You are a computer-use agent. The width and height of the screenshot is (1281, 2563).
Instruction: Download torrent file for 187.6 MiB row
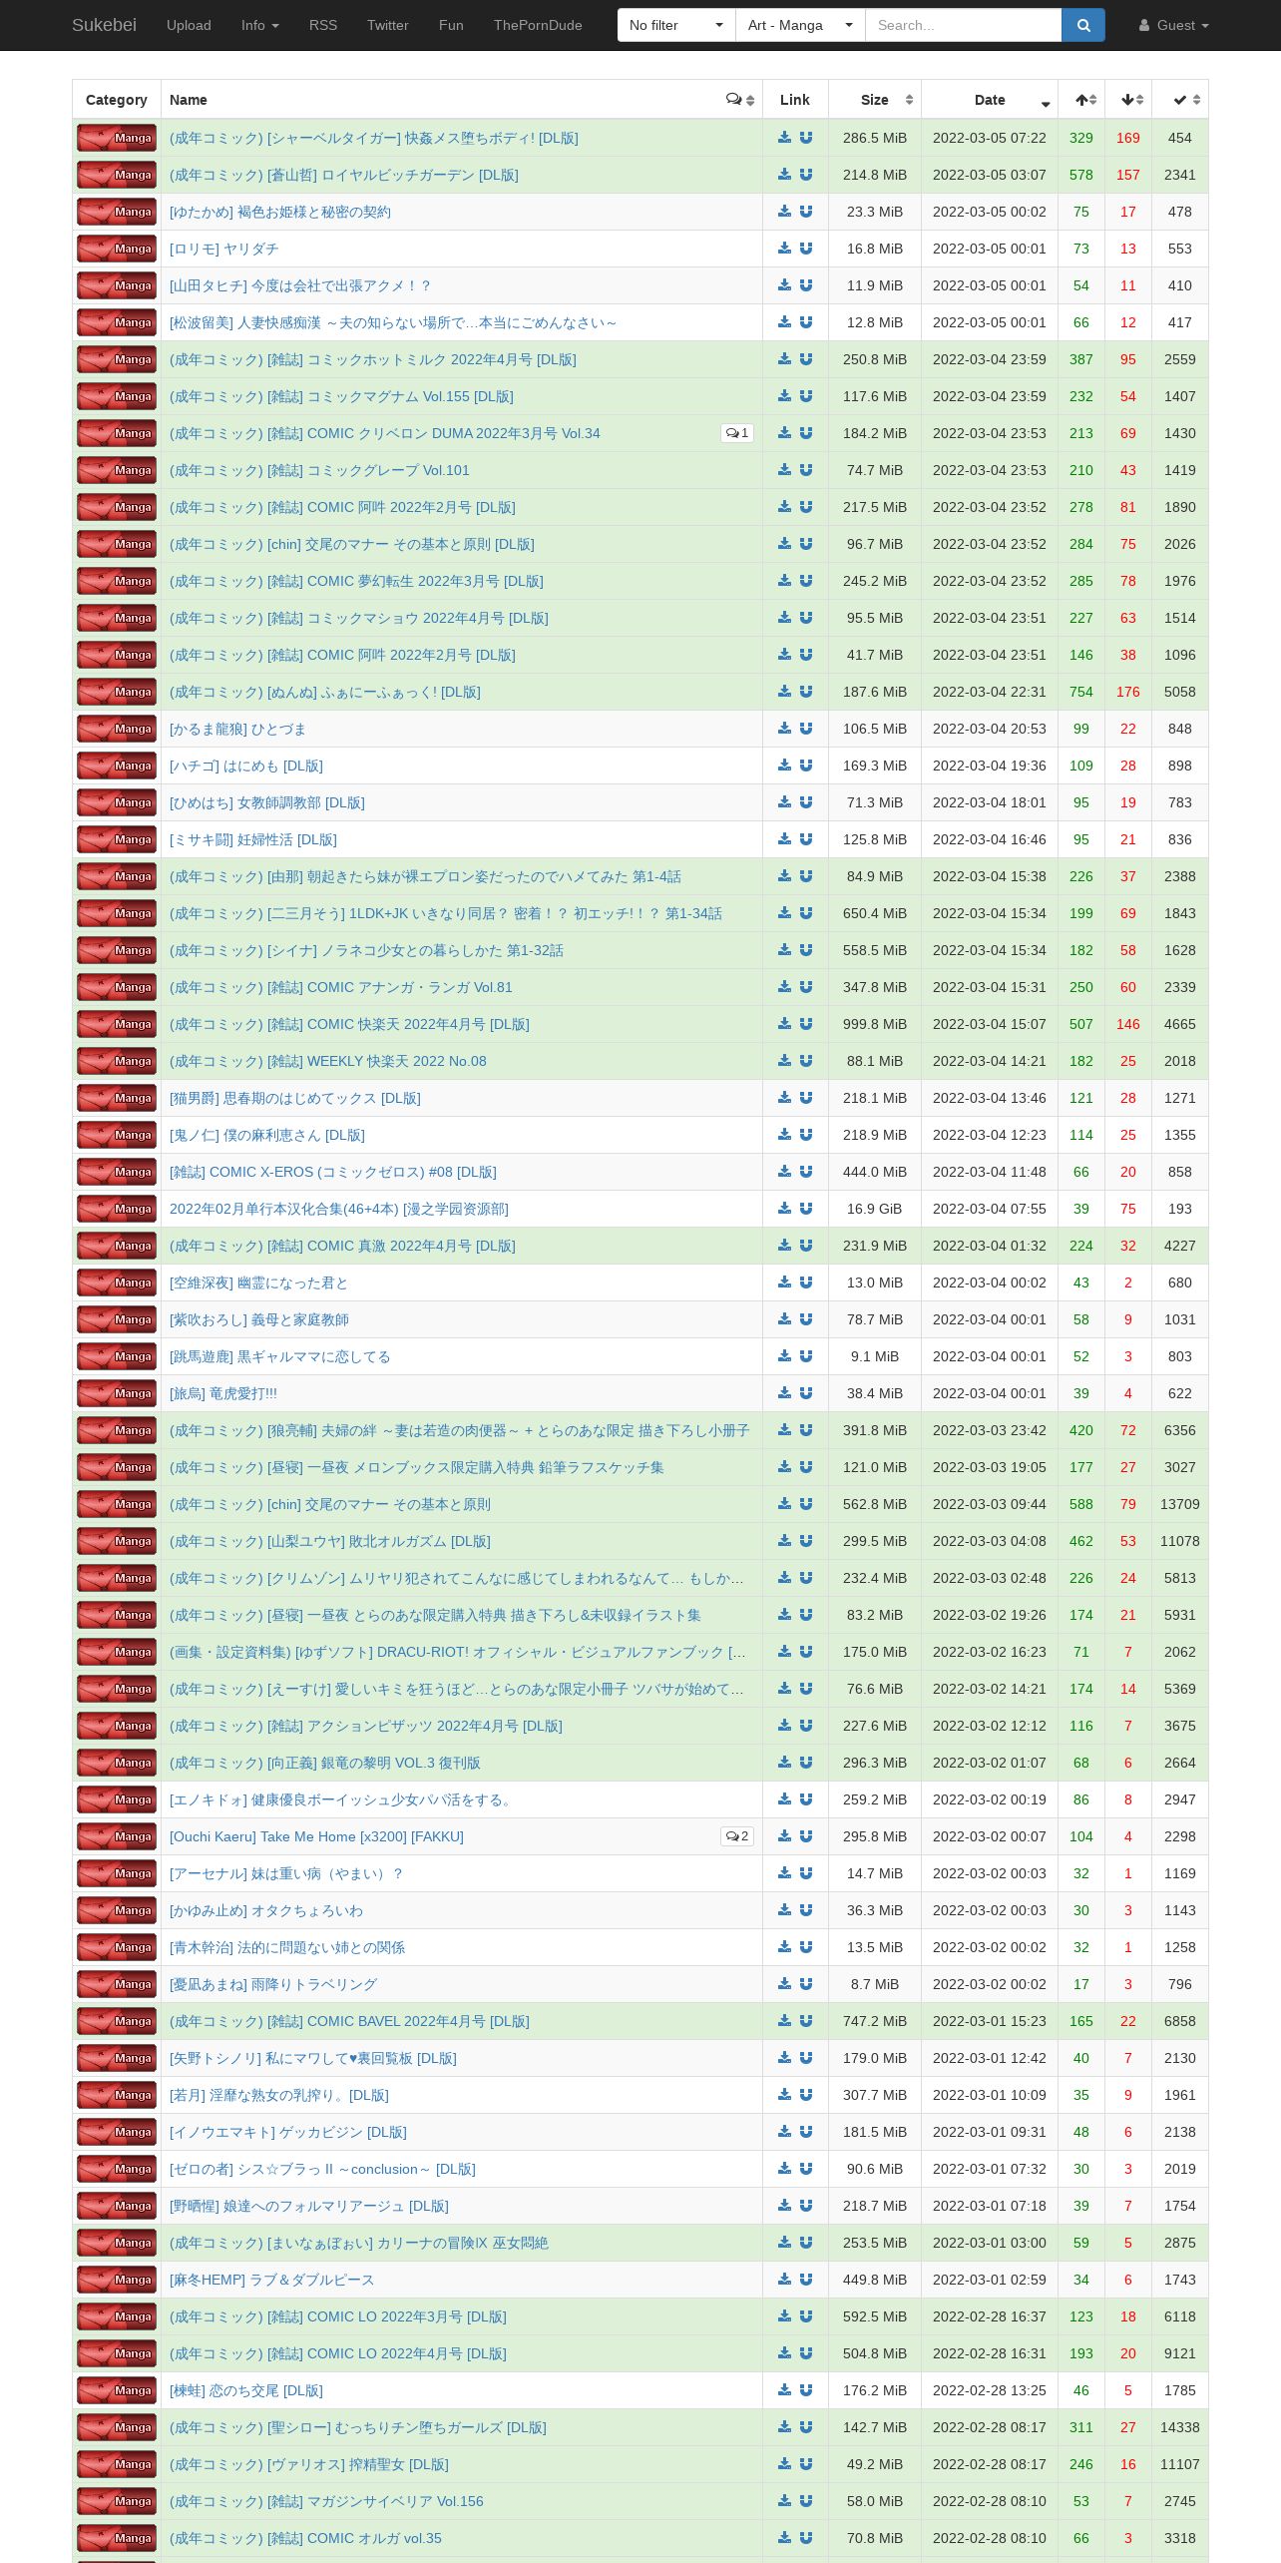(784, 692)
